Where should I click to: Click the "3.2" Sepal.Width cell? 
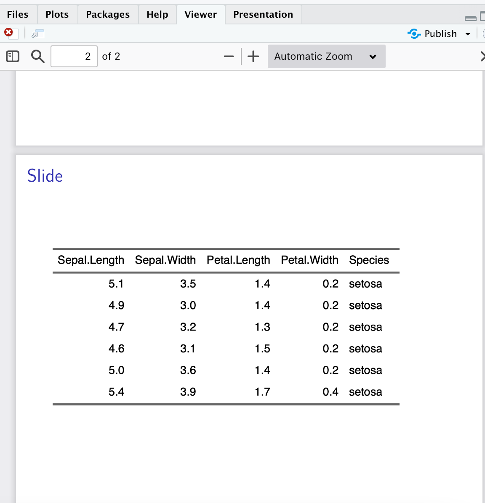point(188,327)
